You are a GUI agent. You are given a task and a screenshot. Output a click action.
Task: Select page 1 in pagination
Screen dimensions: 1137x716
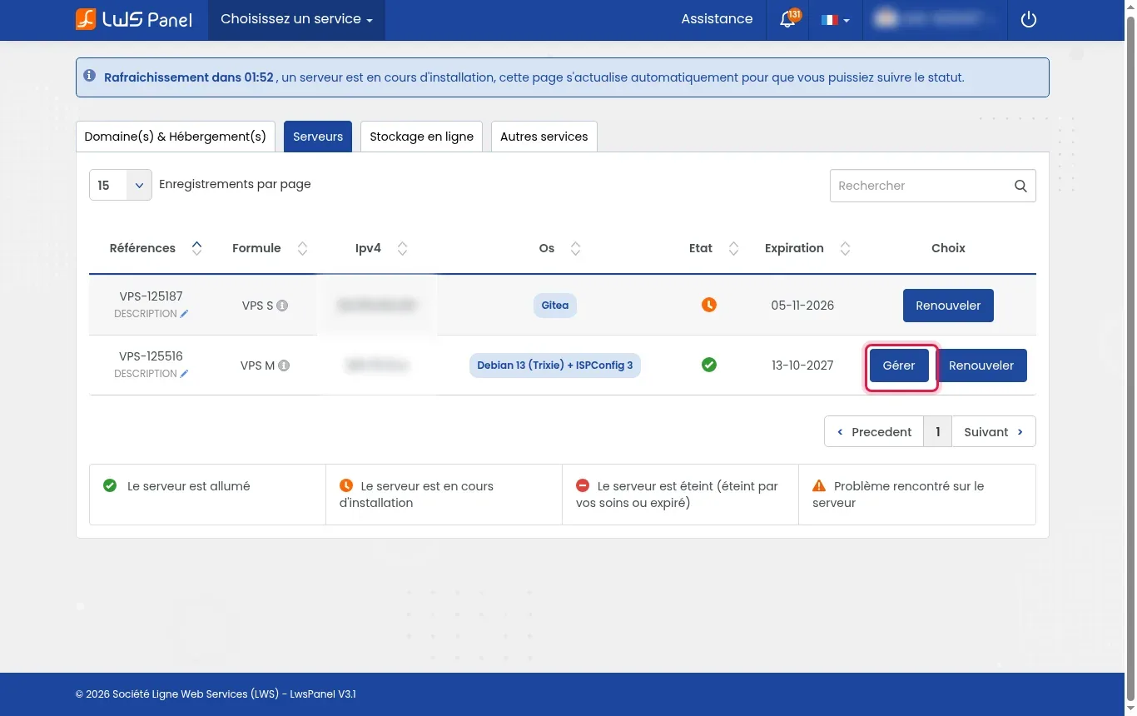(938, 432)
